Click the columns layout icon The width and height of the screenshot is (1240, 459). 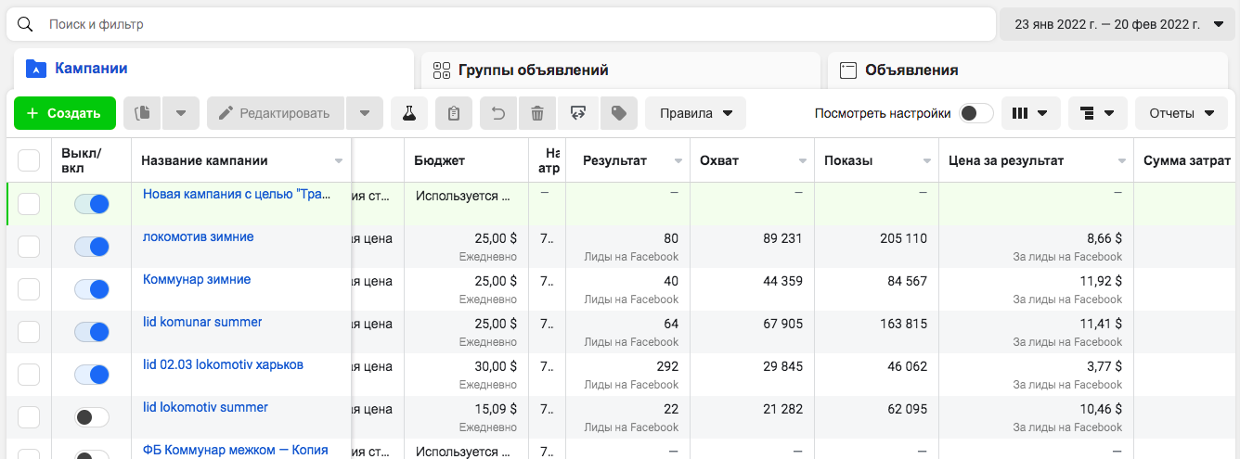(x=1020, y=113)
